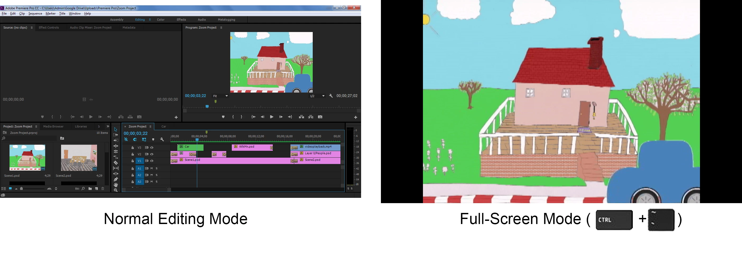Screen dimensions: 742x260
Task: Toggle V1 track output eye
Action: 152,161
